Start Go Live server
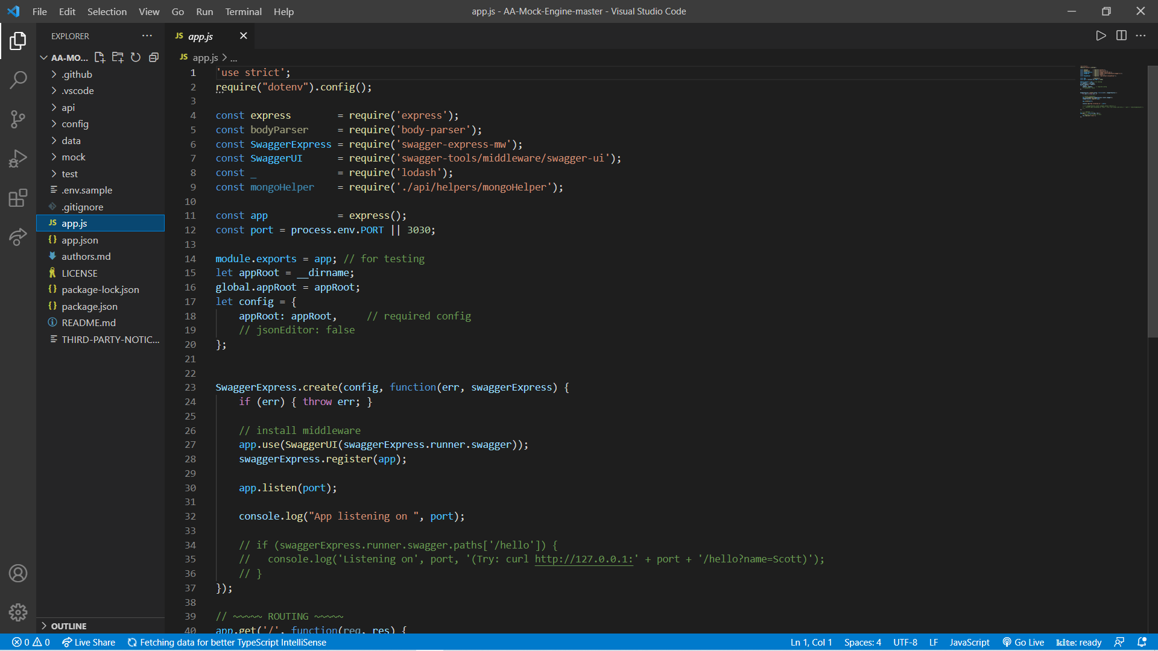 pyautogui.click(x=1024, y=643)
